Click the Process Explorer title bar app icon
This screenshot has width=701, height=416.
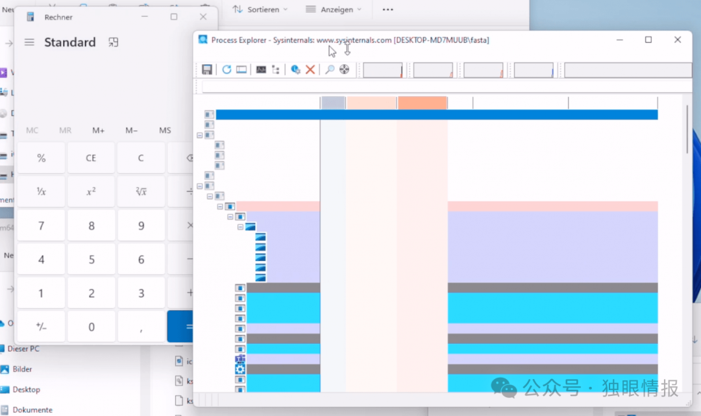(x=203, y=40)
